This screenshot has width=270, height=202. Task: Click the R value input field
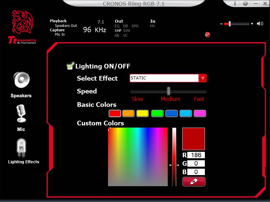[x=196, y=155]
